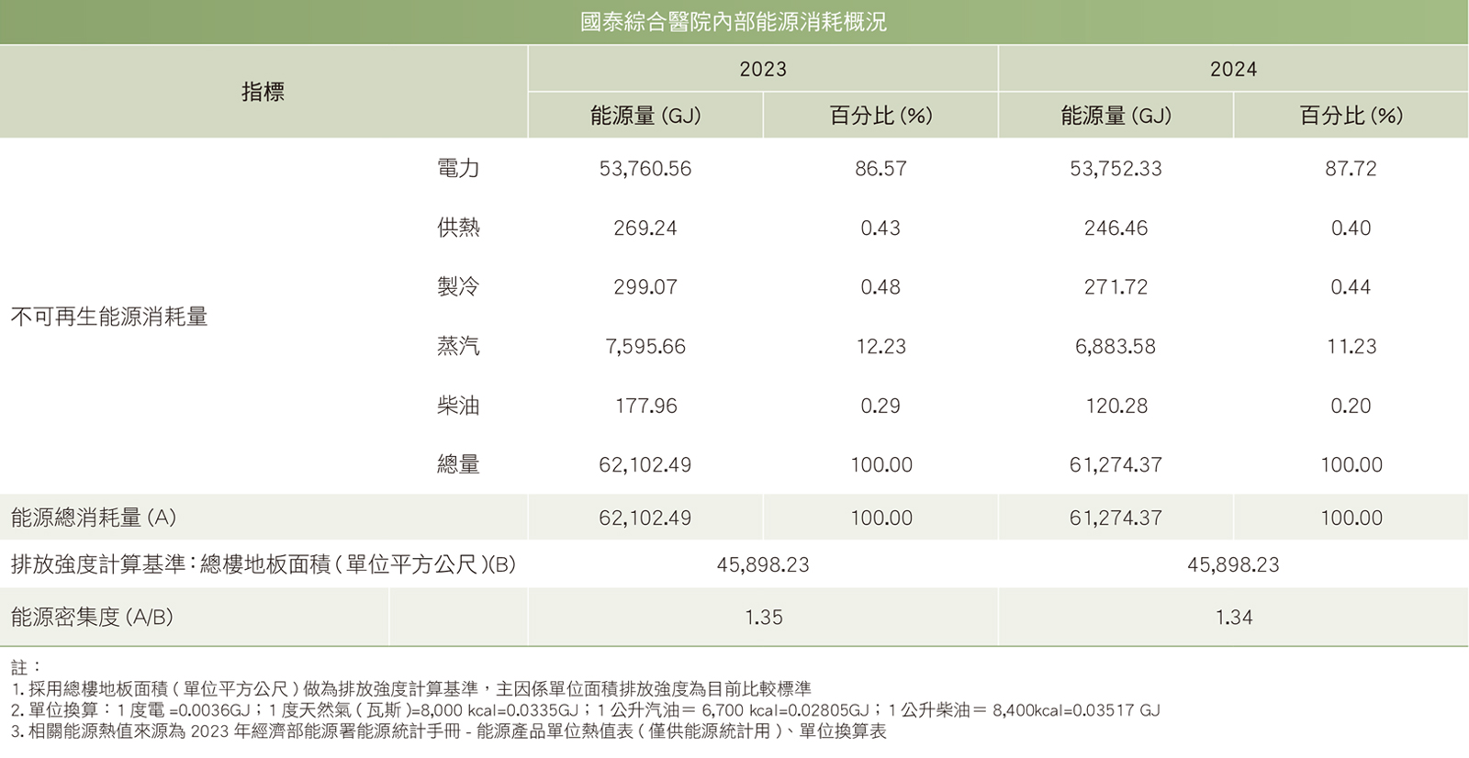Select the percentage 86.57
Image resolution: width=1469 pixels, height=758 pixels.
coord(880,169)
